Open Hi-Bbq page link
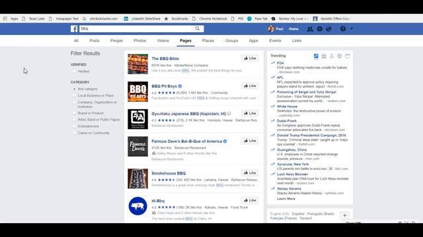This screenshot has width=423, height=237. 158,201
